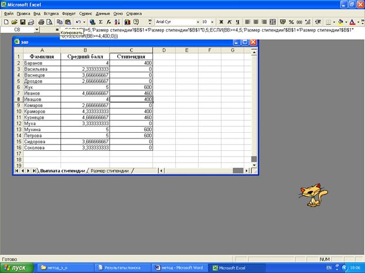Sort ascending with the A-Z icon
This screenshot has width=365, height=273.
(x=117, y=22)
